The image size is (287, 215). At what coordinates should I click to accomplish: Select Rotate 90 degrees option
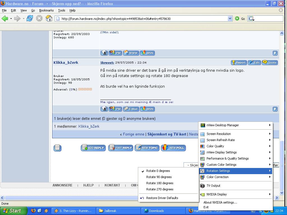(168, 177)
